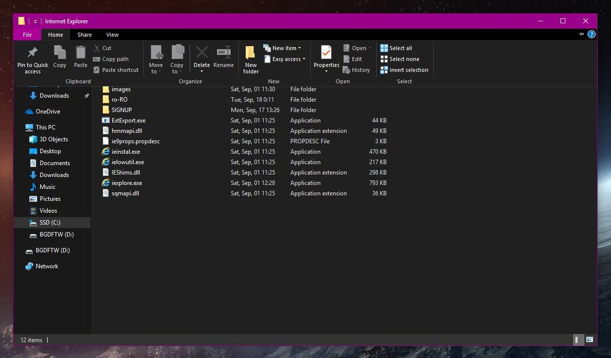
Task: Open the Share ribbon tab
Action: coord(84,35)
